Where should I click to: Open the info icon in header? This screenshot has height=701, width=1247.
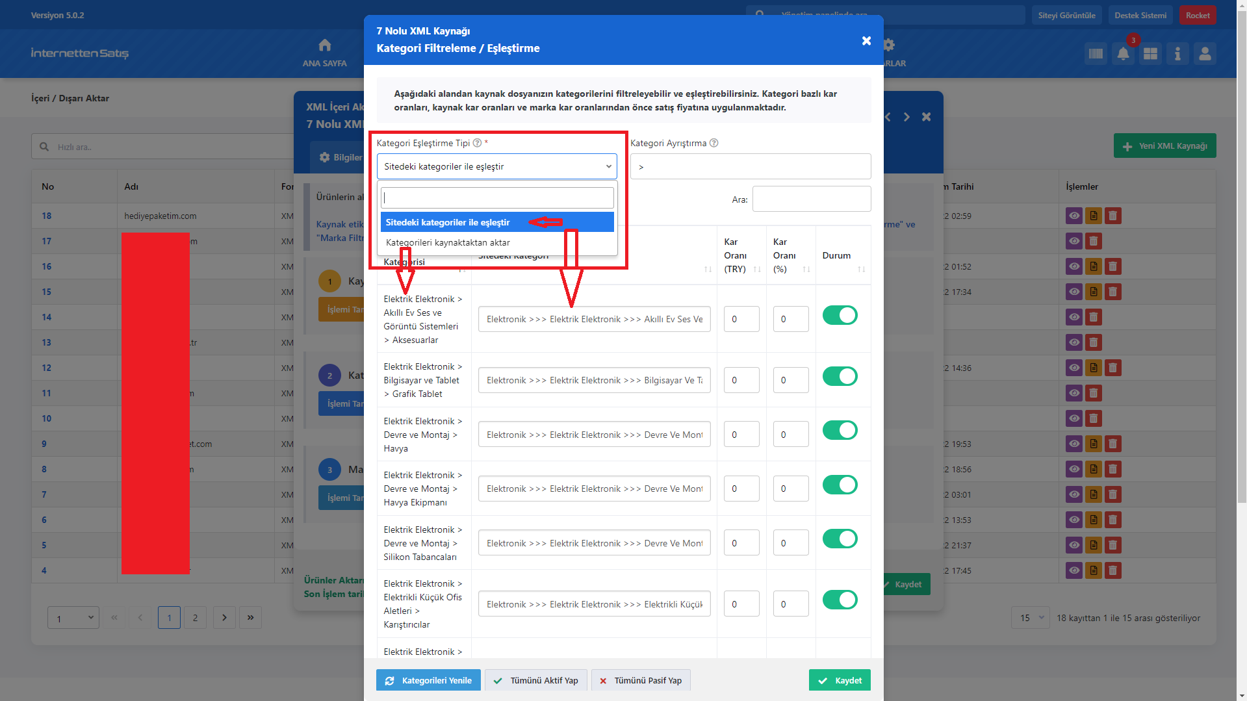pos(1177,54)
